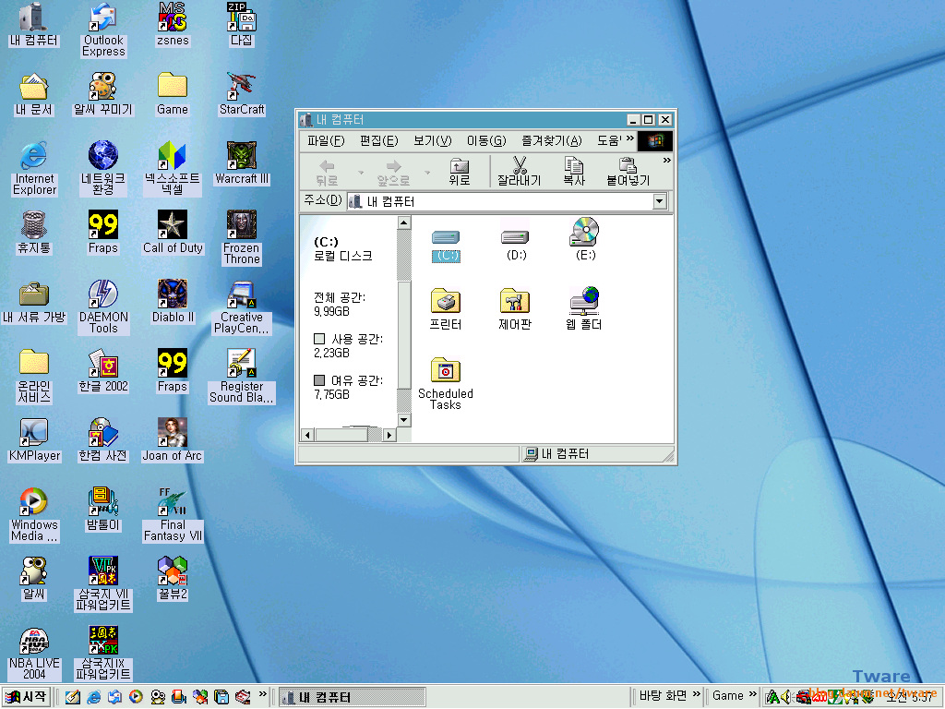Select the Diablo II desktop shortcut

pos(173,302)
